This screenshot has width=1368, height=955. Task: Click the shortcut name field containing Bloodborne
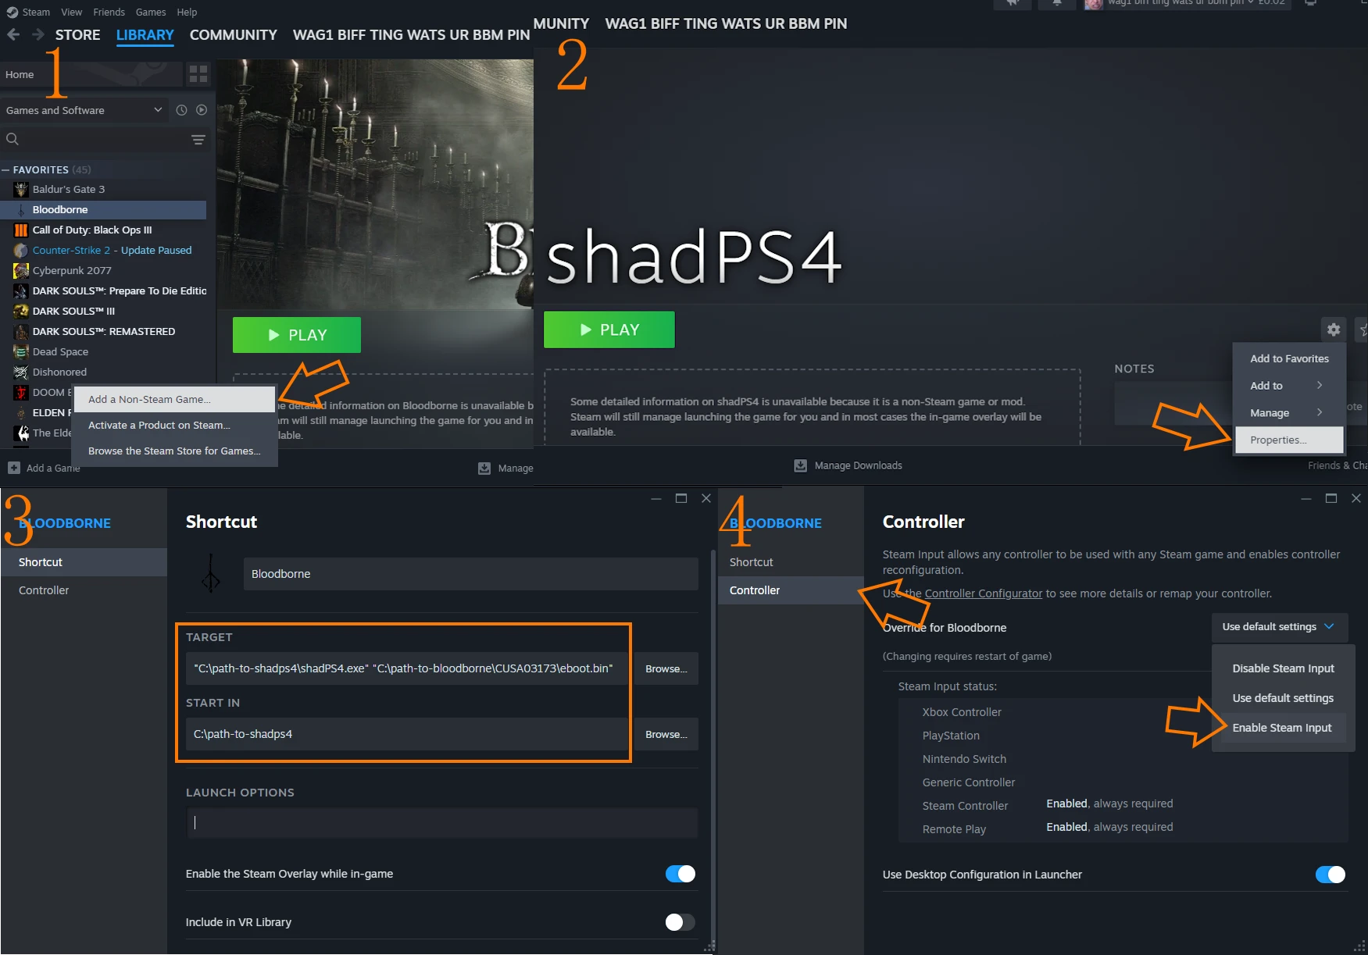tap(470, 574)
